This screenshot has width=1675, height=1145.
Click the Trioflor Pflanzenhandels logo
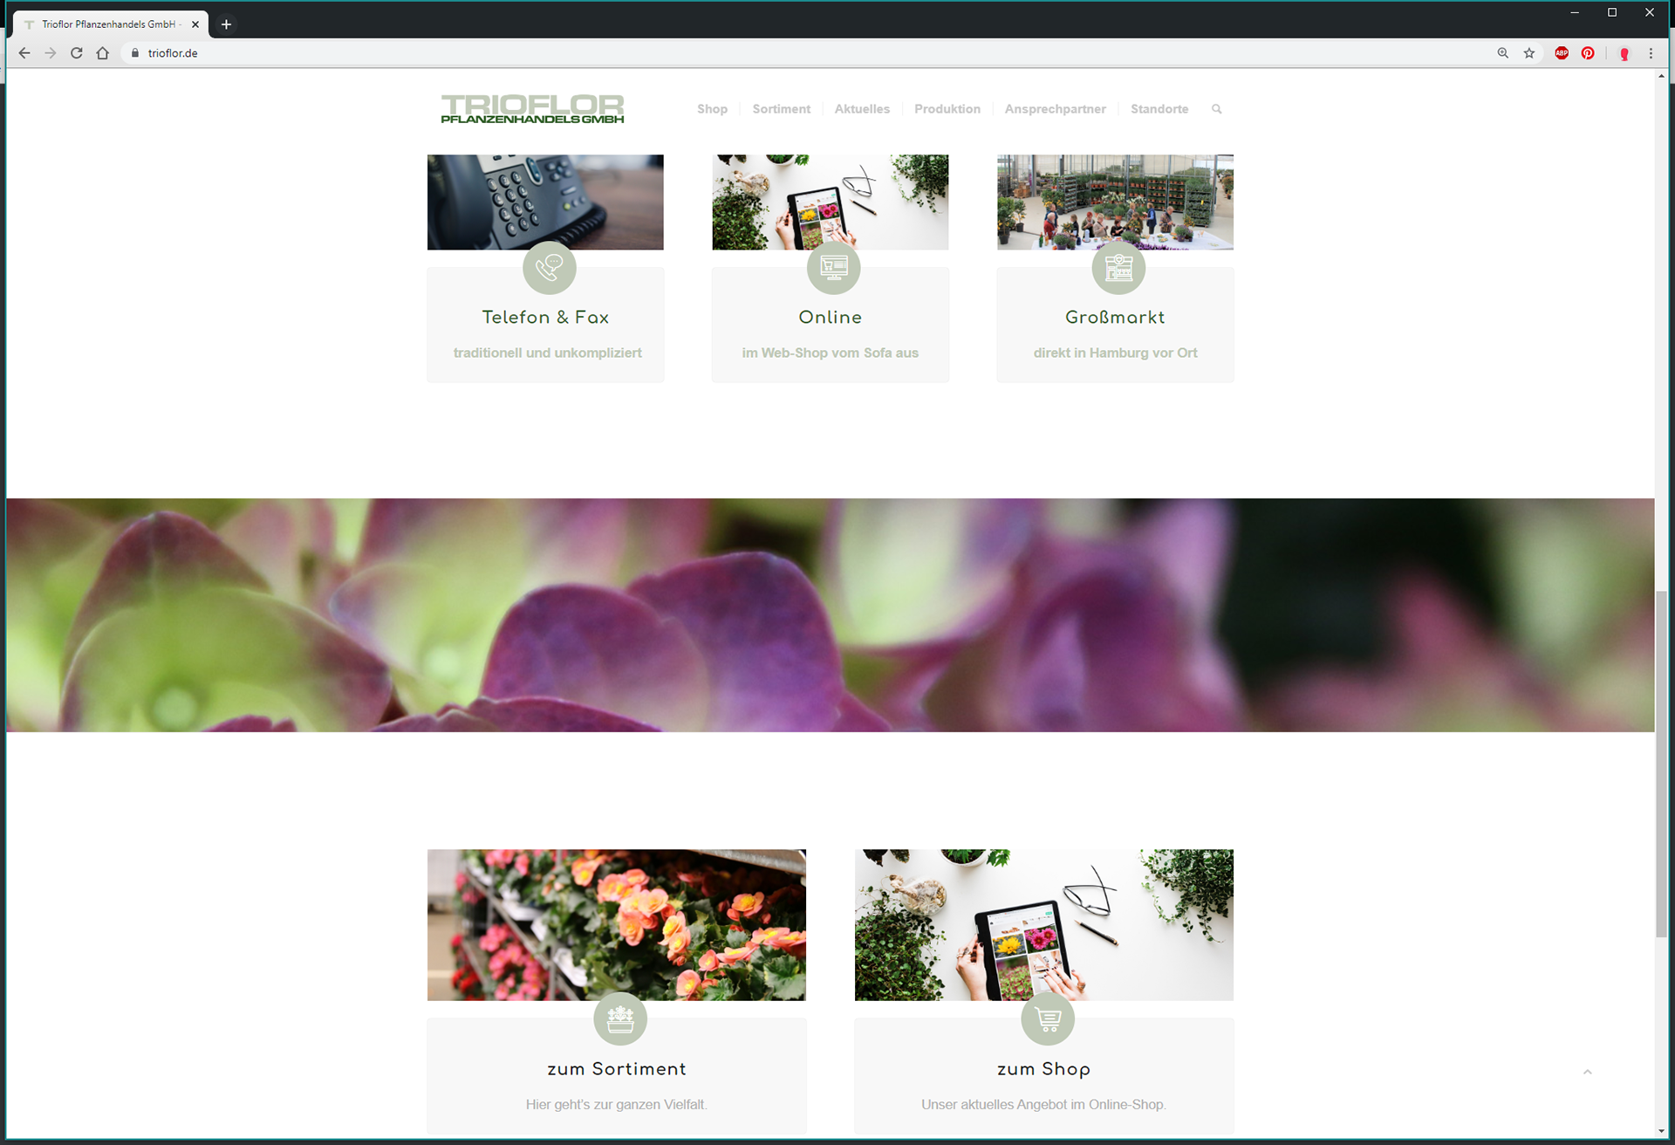(x=532, y=109)
